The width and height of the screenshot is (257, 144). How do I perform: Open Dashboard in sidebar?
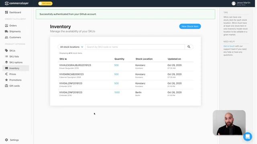click(x=15, y=12)
